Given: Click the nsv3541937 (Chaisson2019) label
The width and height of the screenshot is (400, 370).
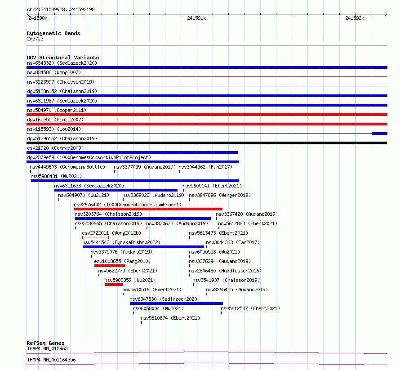Looking at the screenshot, I should [226, 280].
